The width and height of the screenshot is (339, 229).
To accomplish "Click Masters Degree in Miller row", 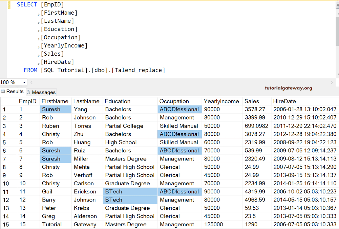I will click(x=130, y=158).
